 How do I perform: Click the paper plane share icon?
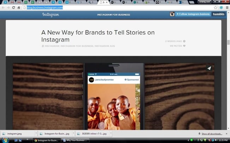(x=209, y=68)
